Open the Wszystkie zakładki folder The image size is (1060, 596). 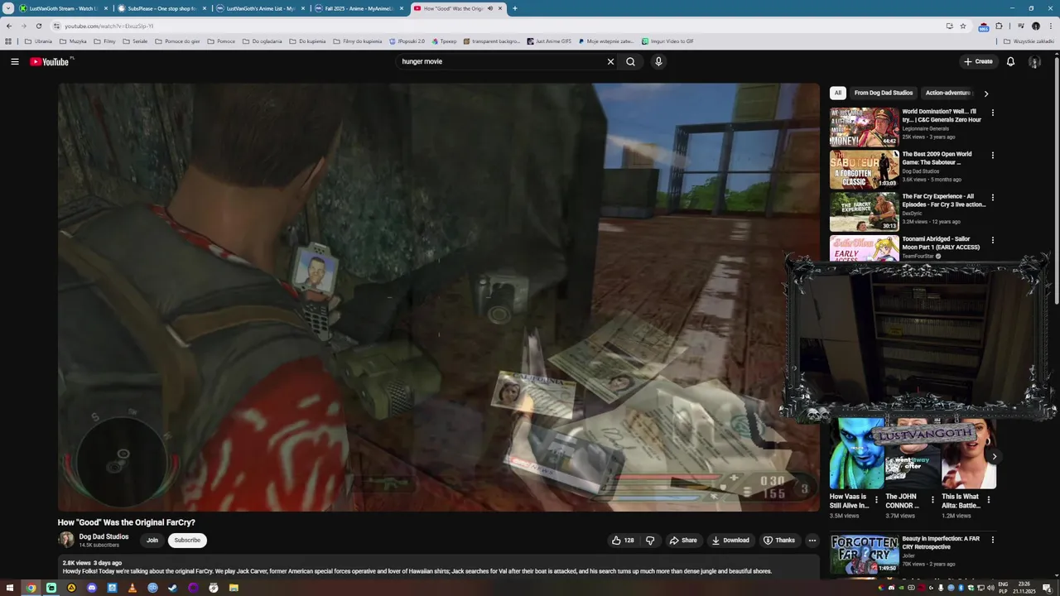pos(1029,41)
